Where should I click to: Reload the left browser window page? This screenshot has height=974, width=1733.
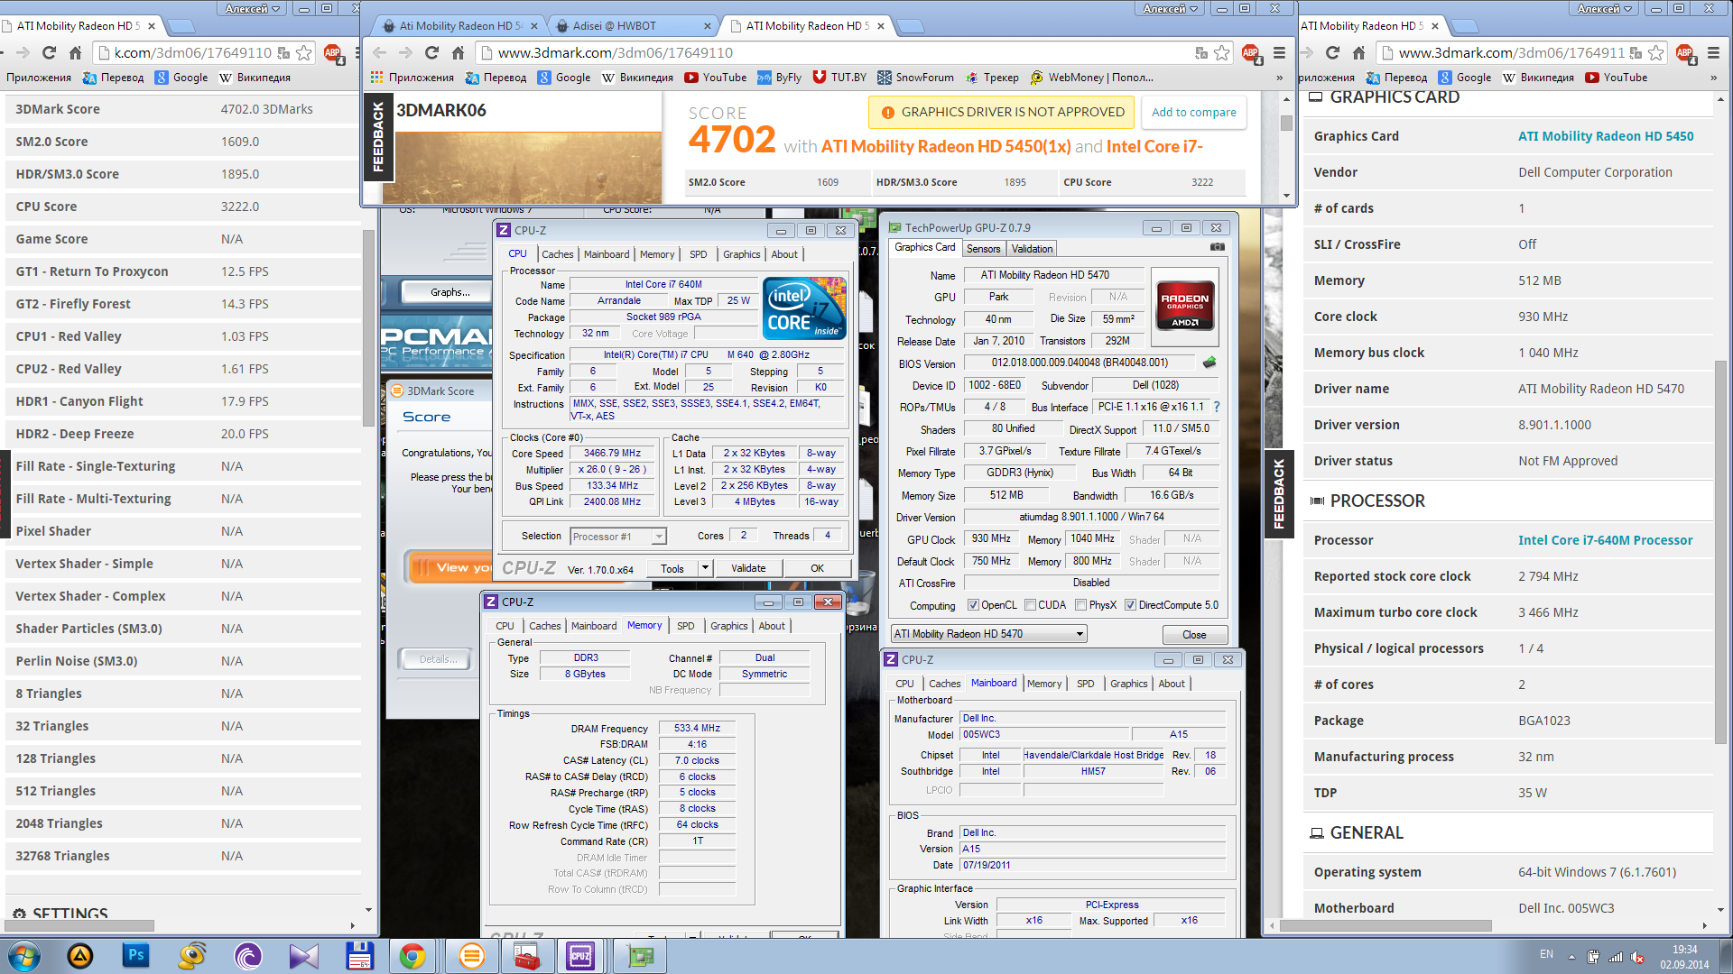click(49, 53)
